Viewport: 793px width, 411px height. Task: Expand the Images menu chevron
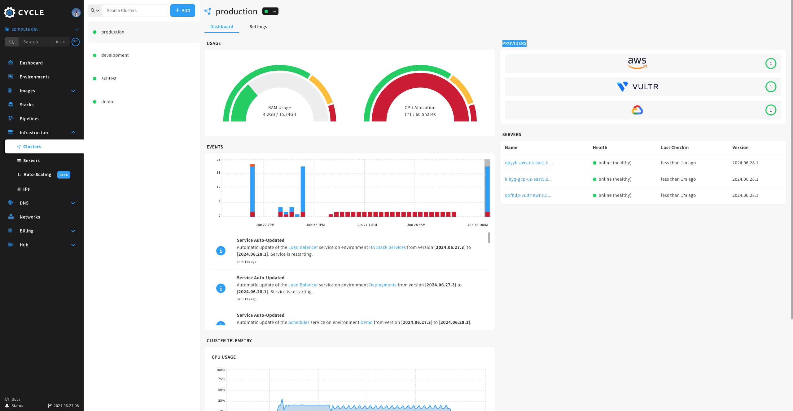73,91
